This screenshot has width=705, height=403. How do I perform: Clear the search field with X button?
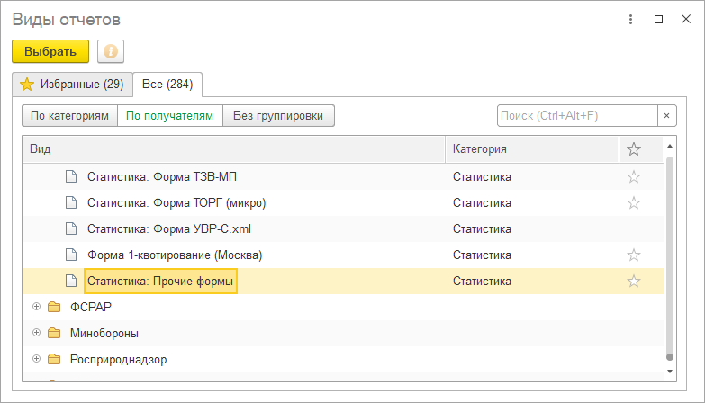pyautogui.click(x=666, y=116)
